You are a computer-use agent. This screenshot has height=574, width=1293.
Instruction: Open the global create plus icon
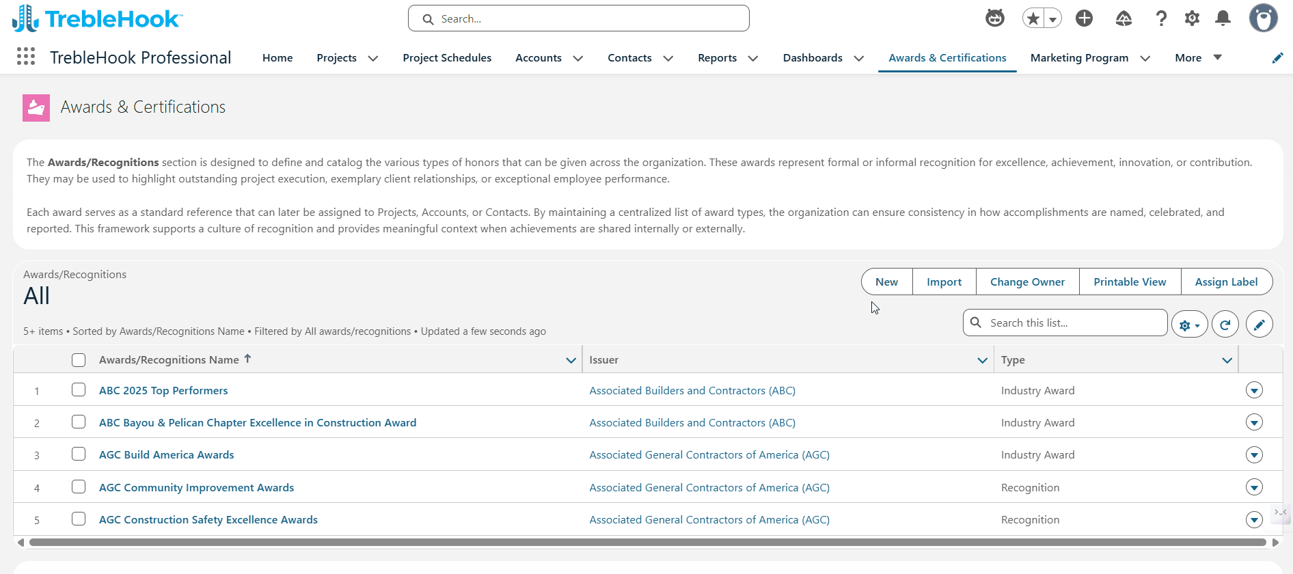[x=1084, y=18]
